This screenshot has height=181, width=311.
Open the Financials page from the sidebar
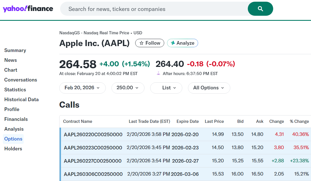[16, 119]
